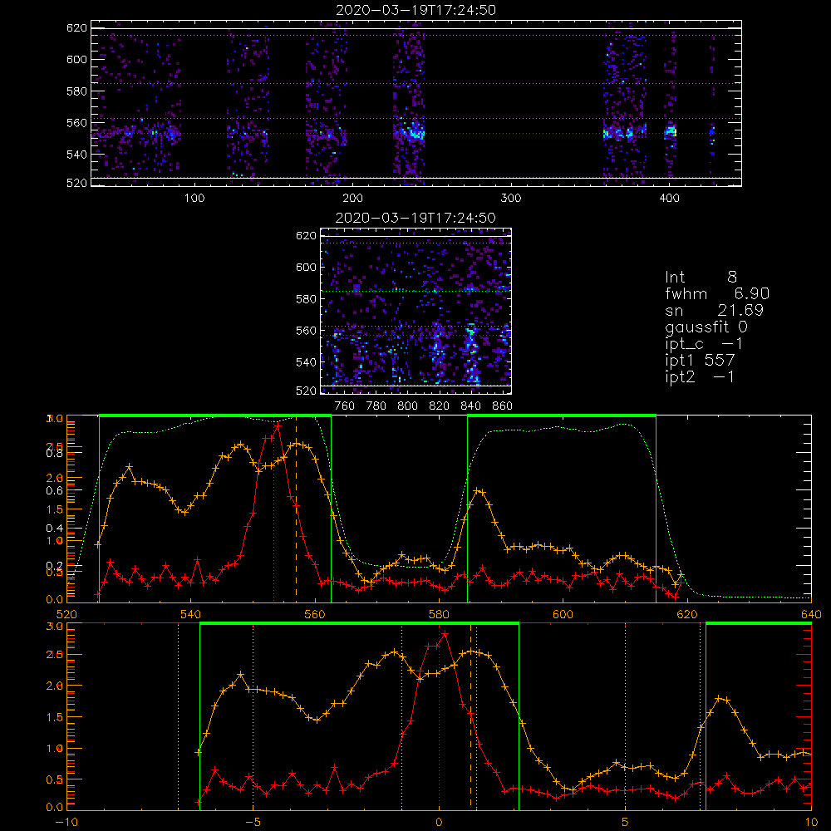This screenshot has height=831, width=831.
Task: Click the 5 label on bottom plot x-axis
Action: (x=626, y=822)
